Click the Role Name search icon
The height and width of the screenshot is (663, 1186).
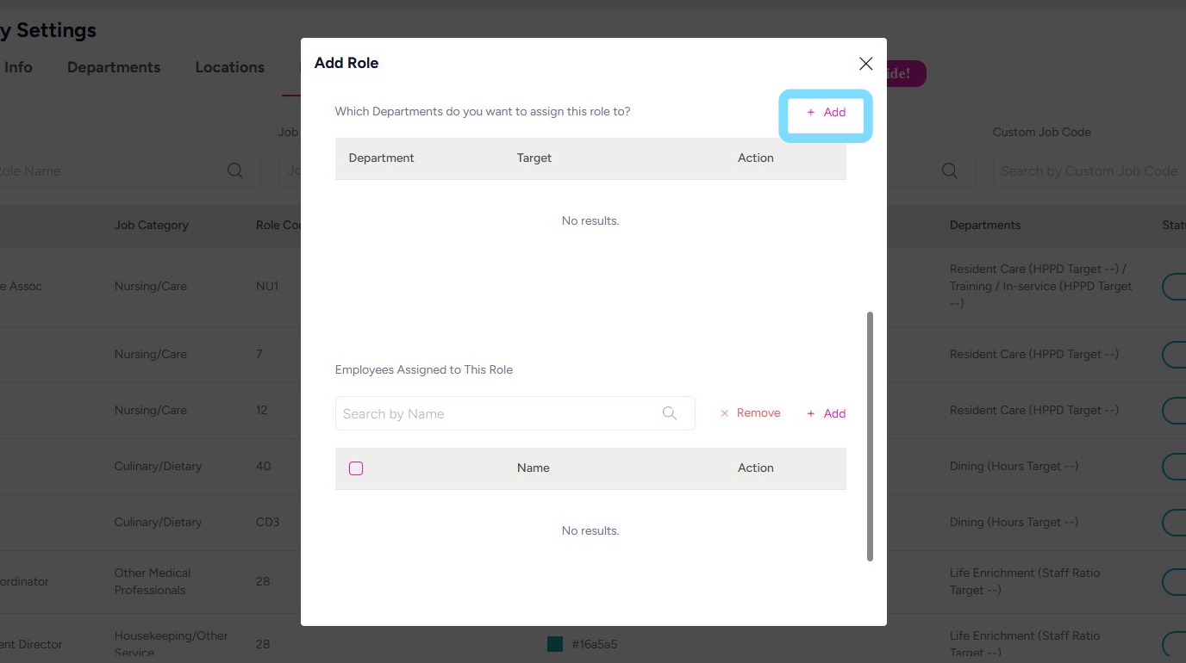[x=234, y=170]
